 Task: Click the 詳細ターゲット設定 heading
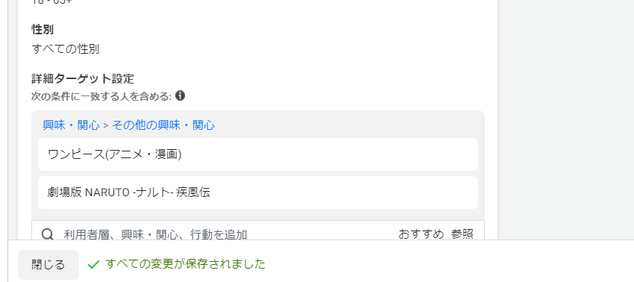(83, 78)
